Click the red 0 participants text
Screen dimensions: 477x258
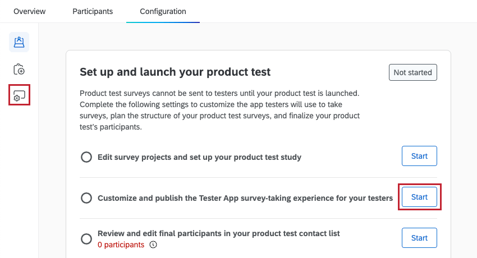click(x=121, y=245)
